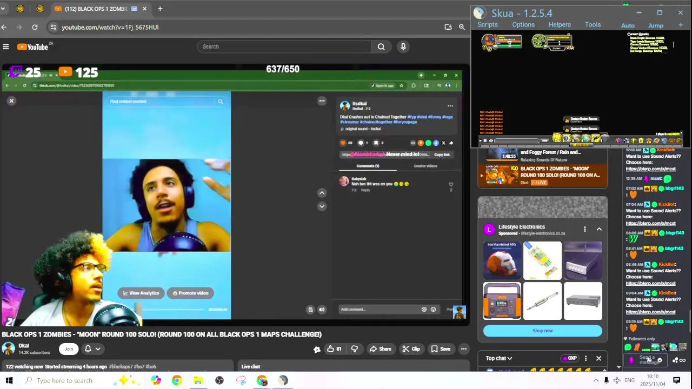Go to previous TikTok video with up arrow
Screen dimensions: 692x389
tap(322, 193)
